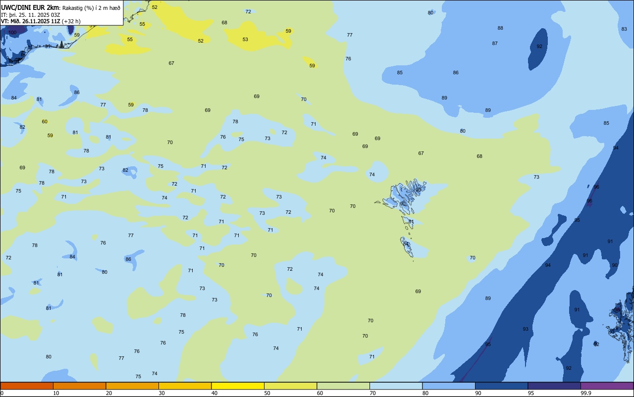634x397 pixels.
Task: Pick the 95–99.9 navy legend swatch
Action: coord(554,386)
